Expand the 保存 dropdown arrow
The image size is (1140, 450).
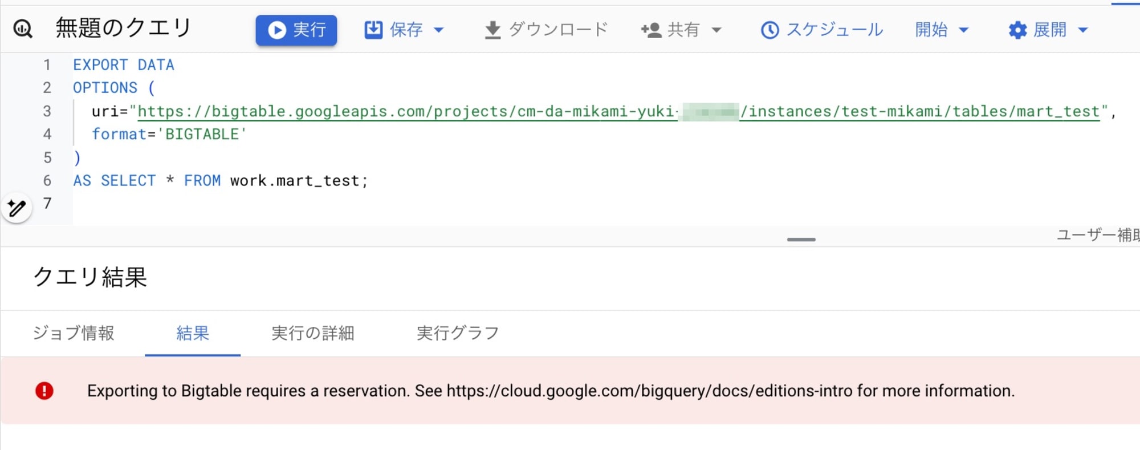438,30
